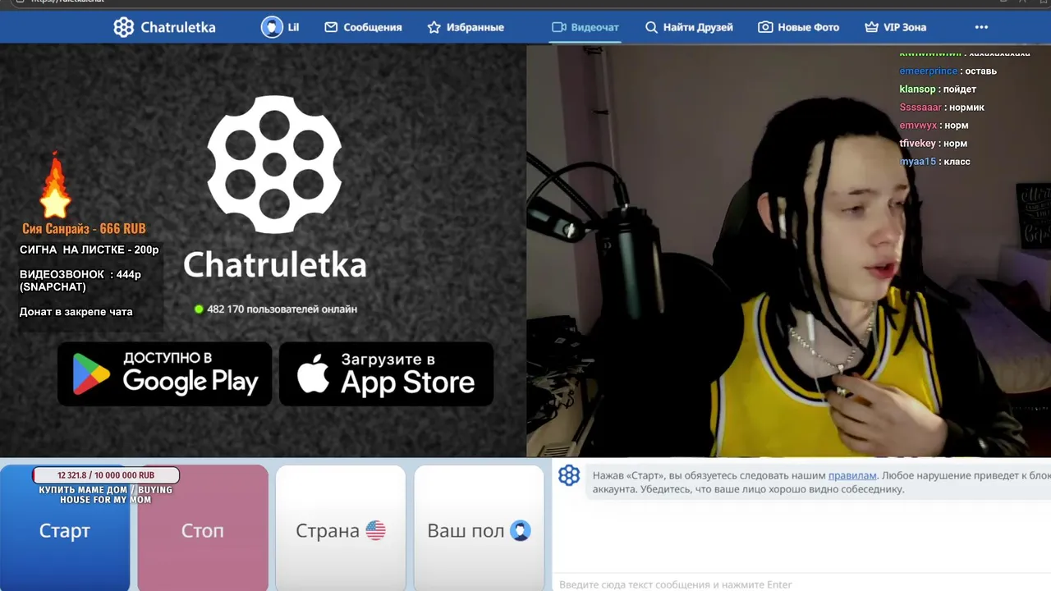Click the webcam video feed
1051x591 pixels.
(x=788, y=250)
